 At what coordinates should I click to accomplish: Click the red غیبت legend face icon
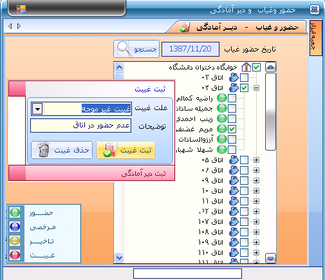15,255
